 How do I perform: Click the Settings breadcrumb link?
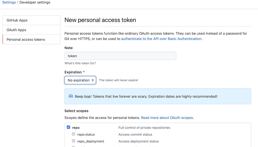click(x=9, y=2)
